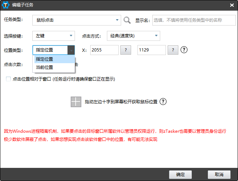Click the 确定 button

click(180, 175)
